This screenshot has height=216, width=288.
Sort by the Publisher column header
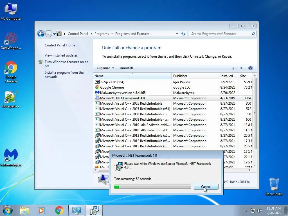pyautogui.click(x=195, y=76)
